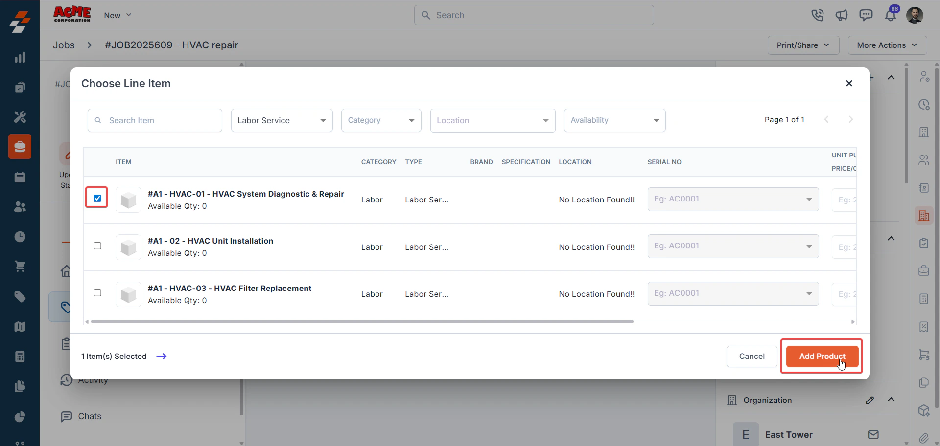
Task: Click the ITEM column header
Action: [x=123, y=162]
